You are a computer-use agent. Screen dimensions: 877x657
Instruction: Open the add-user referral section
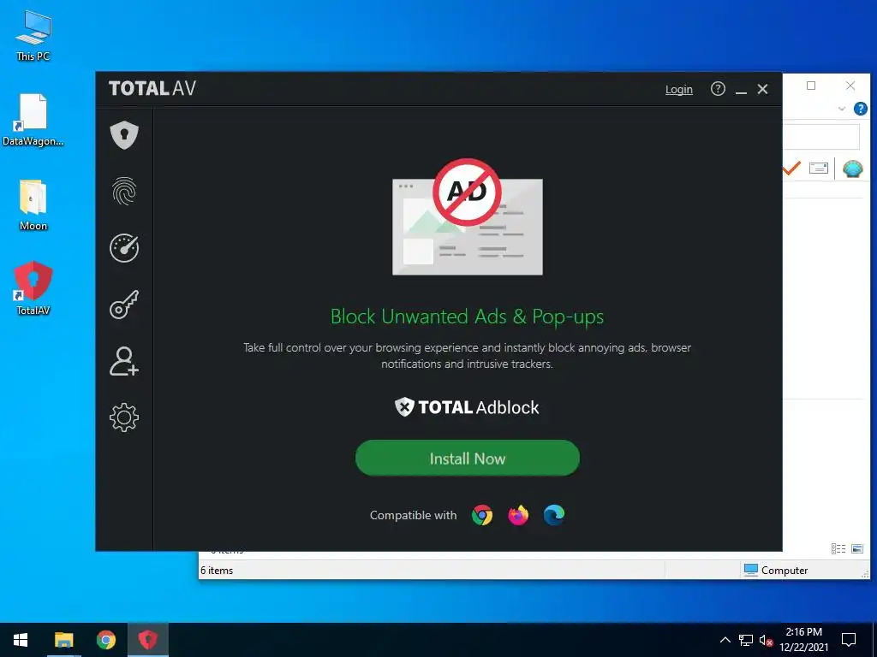coord(124,361)
